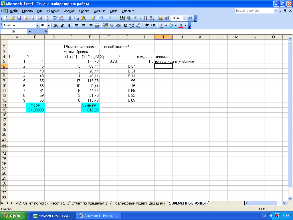Expand the help question box dropdown
Viewport: 293px width, 220px height.
276,11
